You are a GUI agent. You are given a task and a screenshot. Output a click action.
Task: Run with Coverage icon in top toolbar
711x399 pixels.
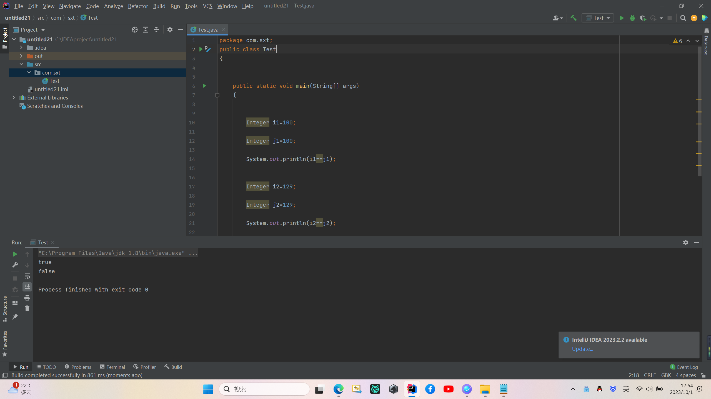(x=643, y=18)
